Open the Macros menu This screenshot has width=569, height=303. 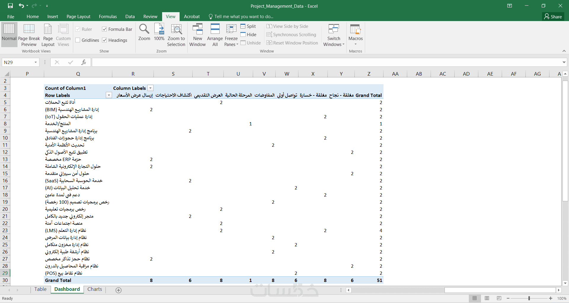356,34
